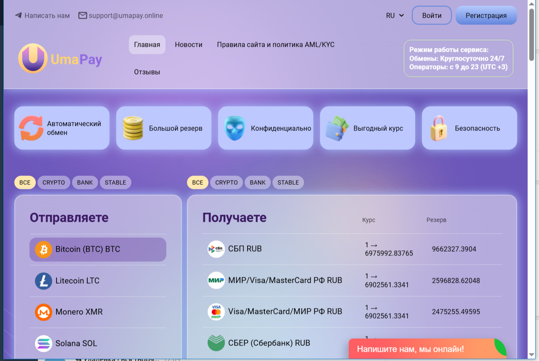Click the UmaPay logo

pyautogui.click(x=60, y=58)
